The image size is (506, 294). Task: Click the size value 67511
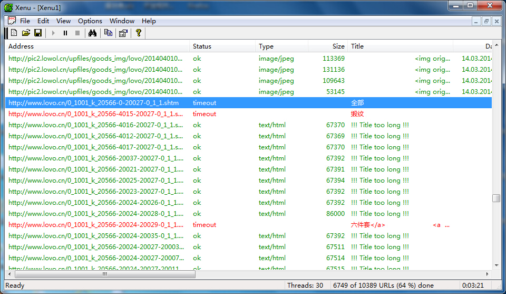click(x=335, y=247)
